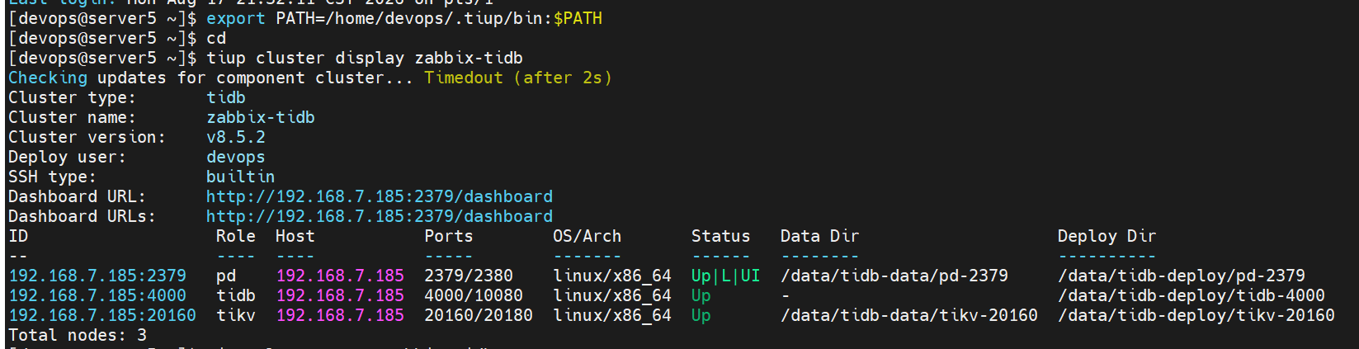The image size is (1359, 349).
Task: Click the Up status of tikv node
Action: click(701, 315)
